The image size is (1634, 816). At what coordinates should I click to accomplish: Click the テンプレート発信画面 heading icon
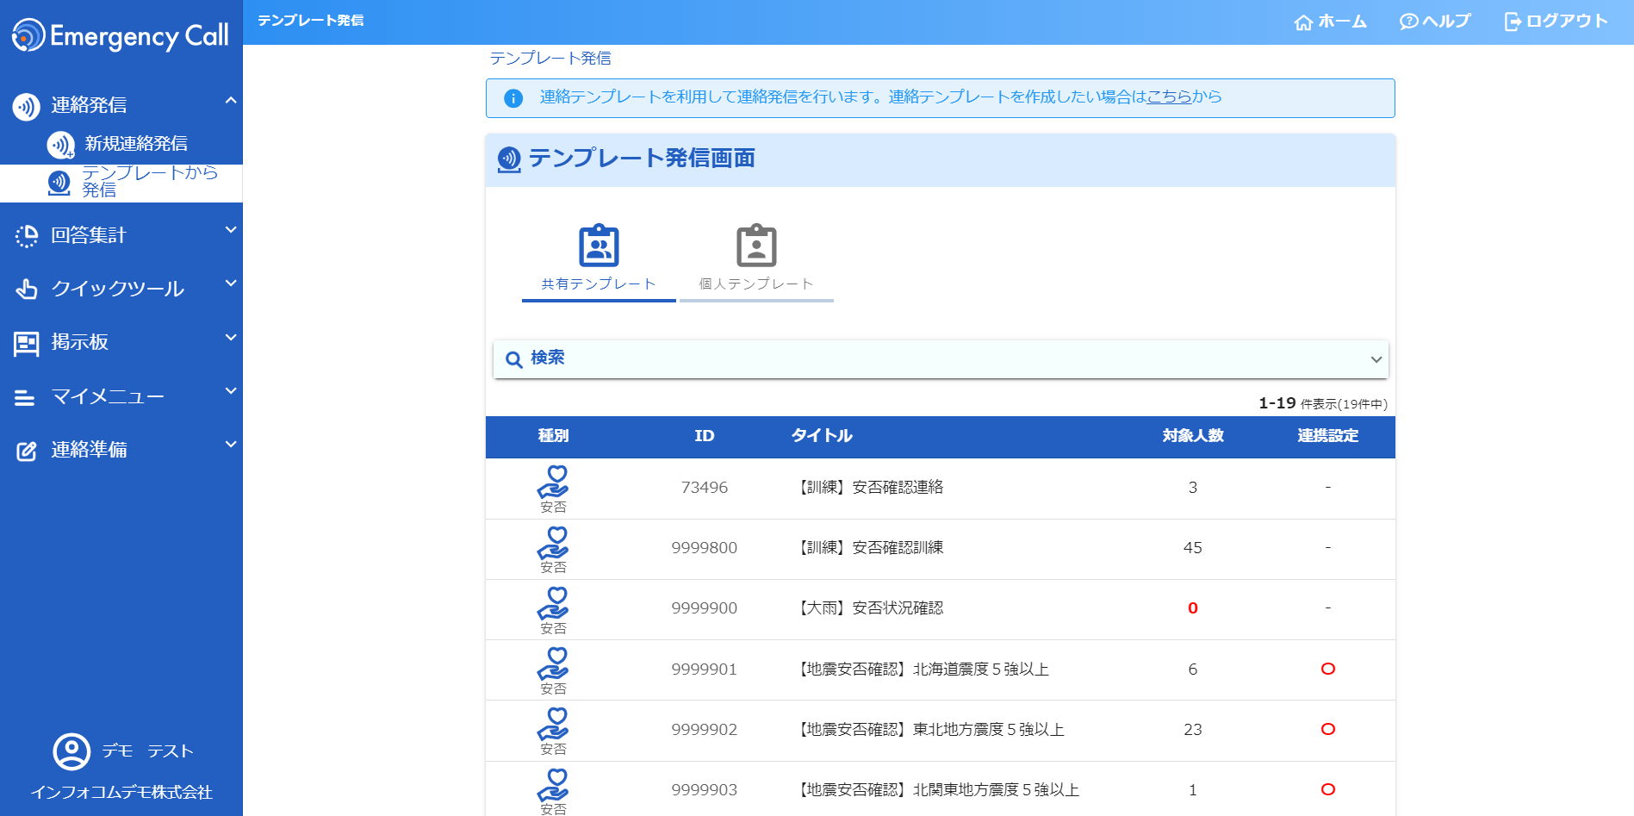509,159
